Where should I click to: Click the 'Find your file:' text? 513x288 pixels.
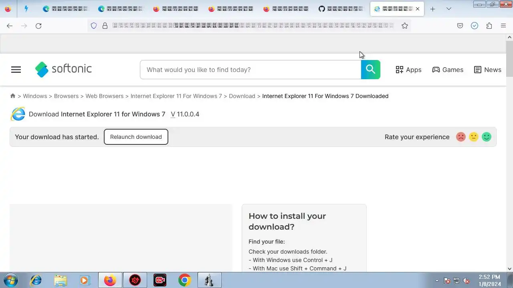point(267,242)
